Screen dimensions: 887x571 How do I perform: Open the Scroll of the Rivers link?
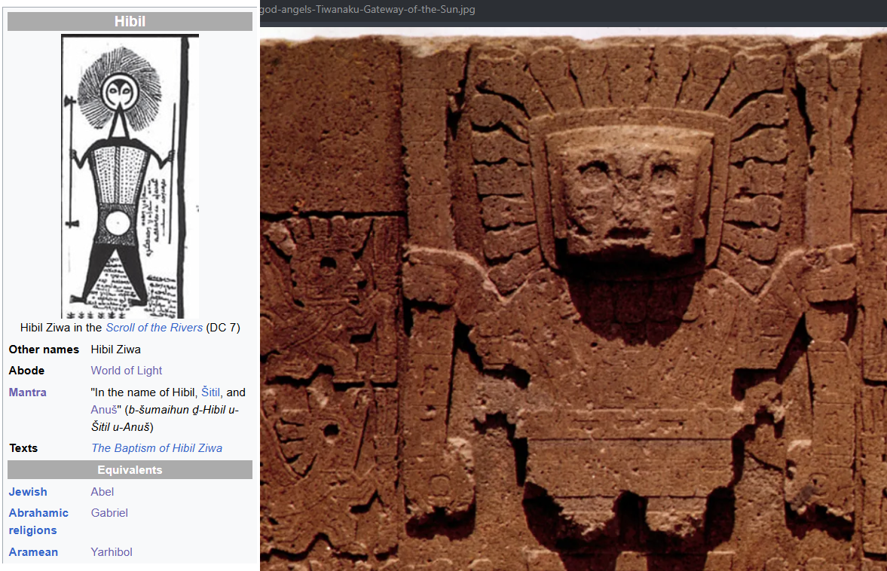[154, 328]
